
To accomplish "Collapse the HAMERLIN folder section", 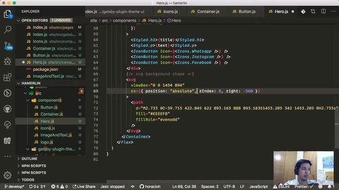I will 19,83.
